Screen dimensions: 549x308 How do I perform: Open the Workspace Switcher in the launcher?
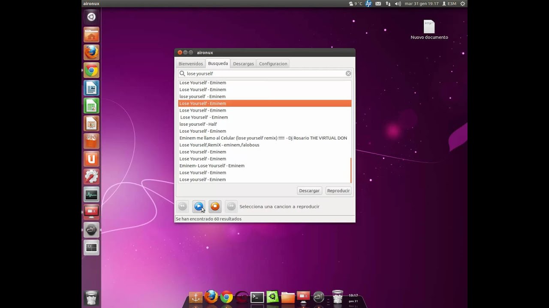(91, 248)
